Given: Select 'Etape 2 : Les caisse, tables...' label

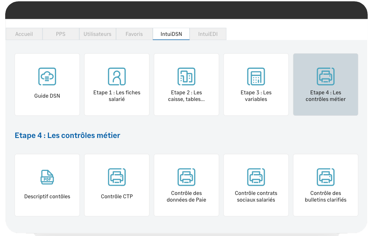Looking at the screenshot, I should [186, 96].
